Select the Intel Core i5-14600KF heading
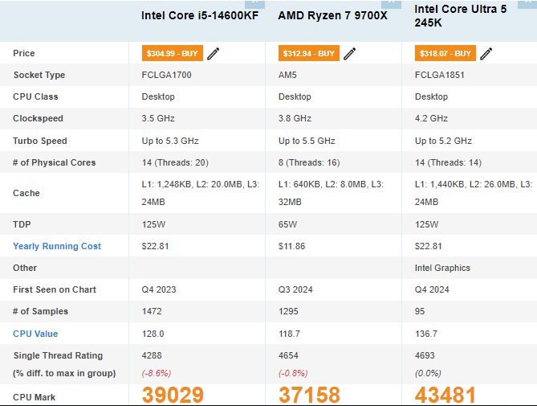 (200, 15)
